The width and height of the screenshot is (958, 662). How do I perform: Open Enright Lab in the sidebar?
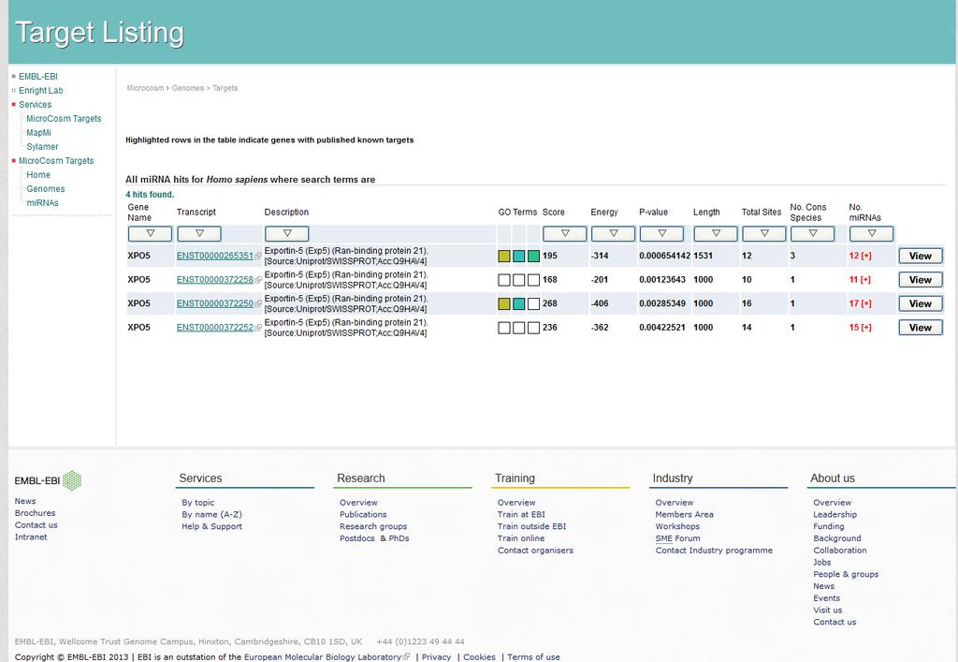click(x=41, y=91)
